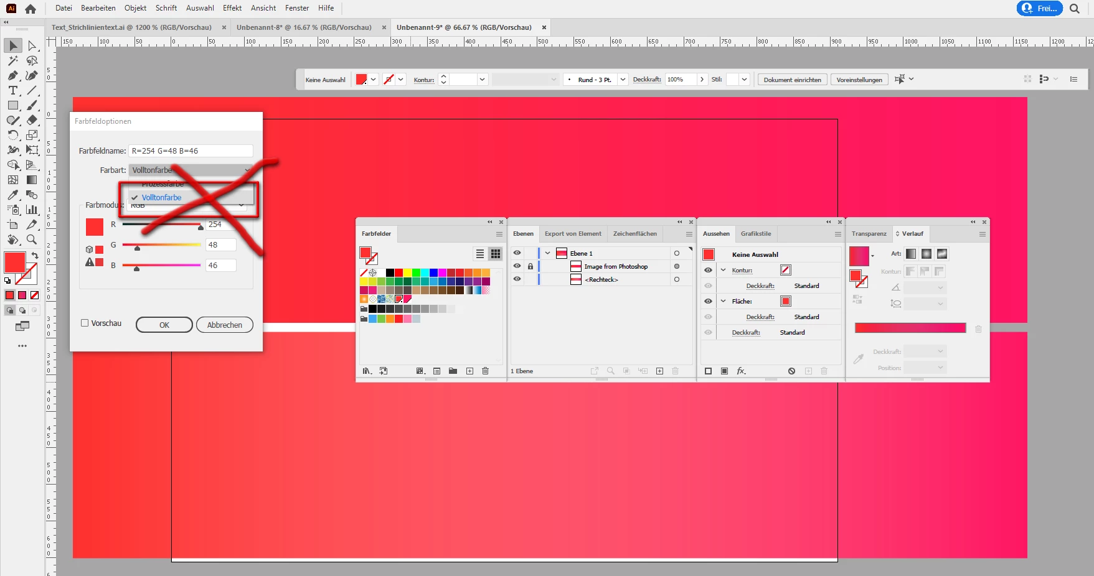
Task: Switch to Zeichenflächen tab
Action: (x=634, y=234)
